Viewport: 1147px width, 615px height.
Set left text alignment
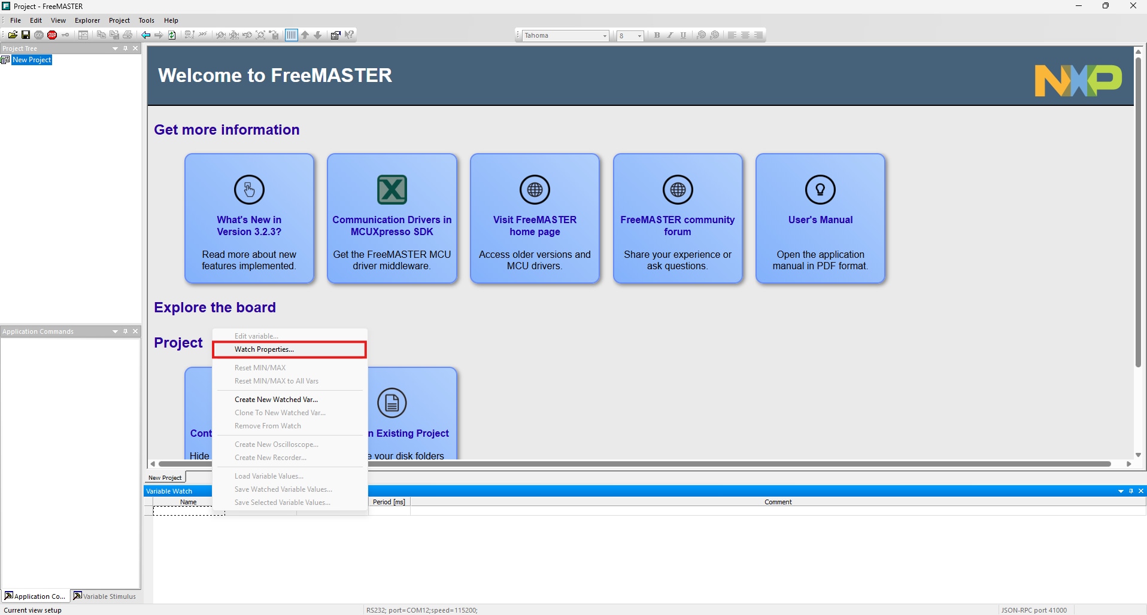click(732, 35)
